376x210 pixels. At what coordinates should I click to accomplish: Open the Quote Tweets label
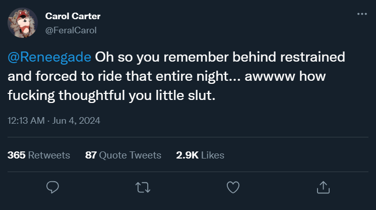(x=130, y=155)
